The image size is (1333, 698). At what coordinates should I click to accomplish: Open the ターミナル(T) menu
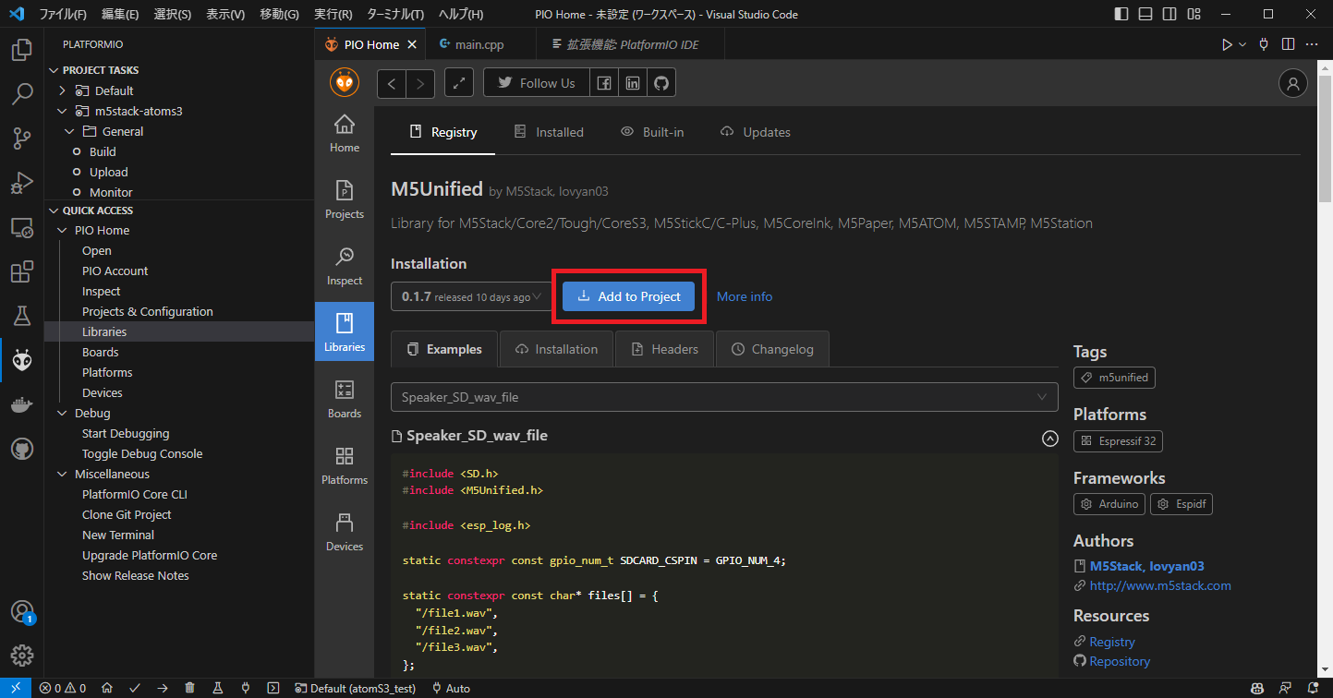pos(394,15)
